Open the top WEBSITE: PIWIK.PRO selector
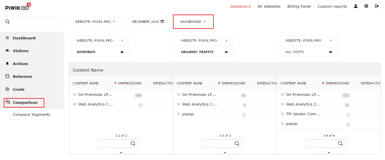The height and width of the screenshot is (160, 385). click(95, 22)
